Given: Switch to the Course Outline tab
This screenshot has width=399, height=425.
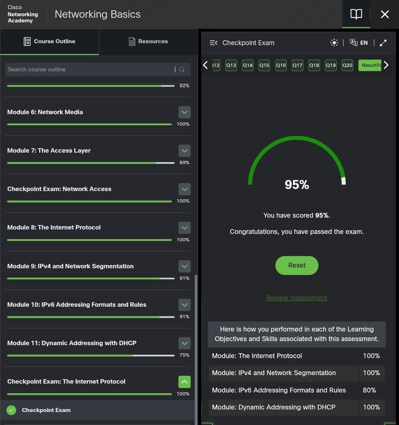Looking at the screenshot, I should point(50,41).
